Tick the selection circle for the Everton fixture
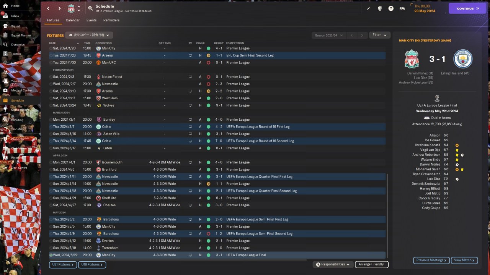This screenshot has height=275, width=490. click(x=51, y=241)
